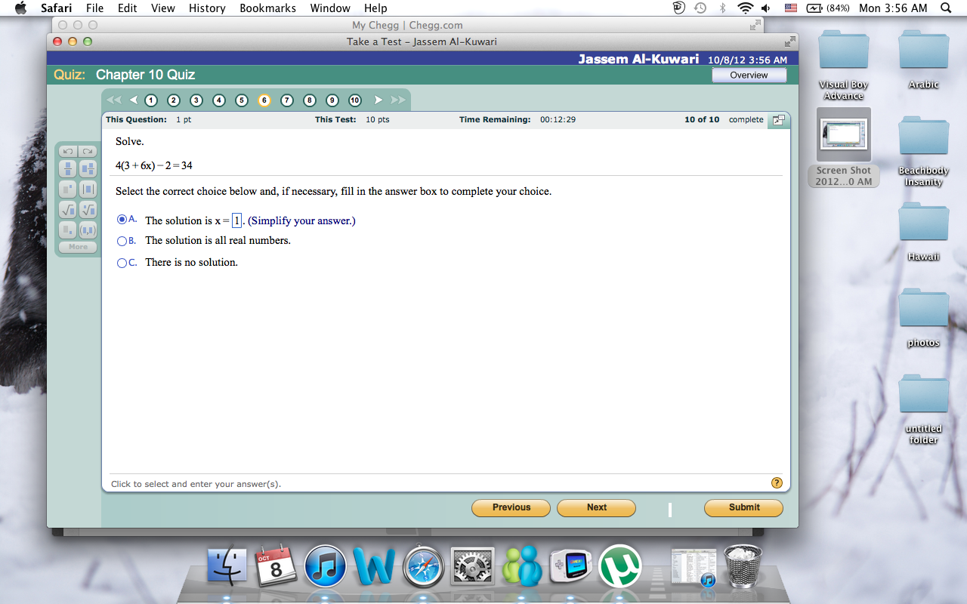Screen dimensions: 967x604
Task: Select answer choice A, the solution is x
Action: [122, 219]
